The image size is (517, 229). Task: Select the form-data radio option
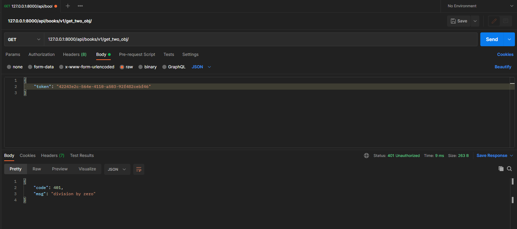(x=30, y=67)
